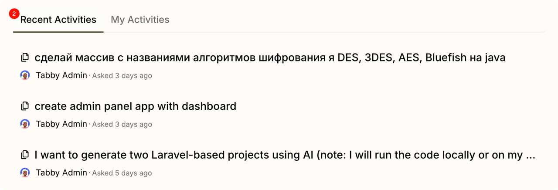Open the question about DES, 3DES, AES algorithms

270,58
